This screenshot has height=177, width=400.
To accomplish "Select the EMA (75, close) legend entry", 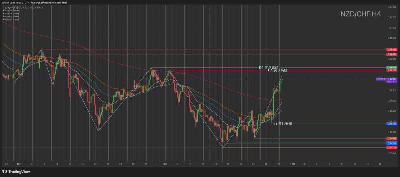I will click(11, 20).
